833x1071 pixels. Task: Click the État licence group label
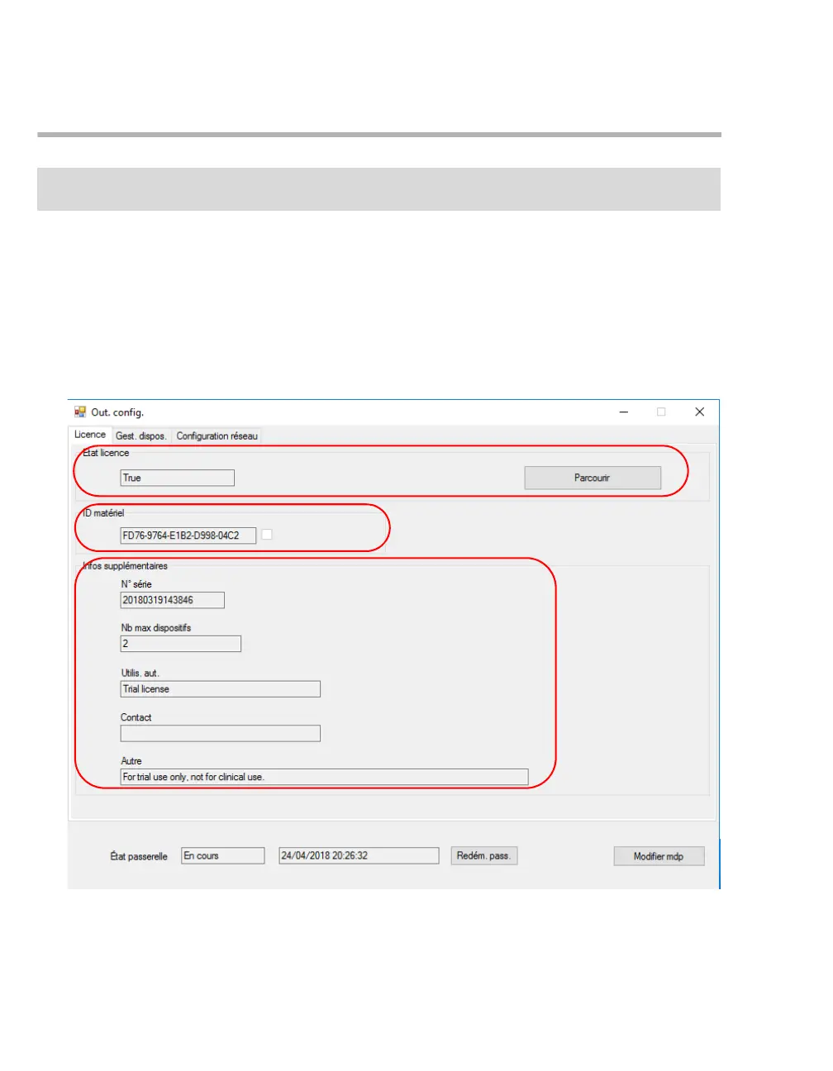click(x=105, y=453)
